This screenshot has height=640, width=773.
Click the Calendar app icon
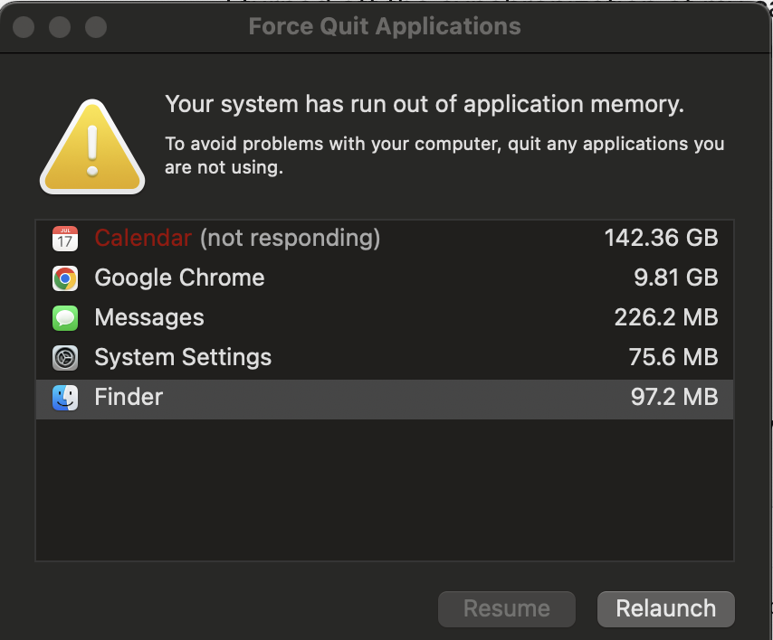(x=65, y=239)
